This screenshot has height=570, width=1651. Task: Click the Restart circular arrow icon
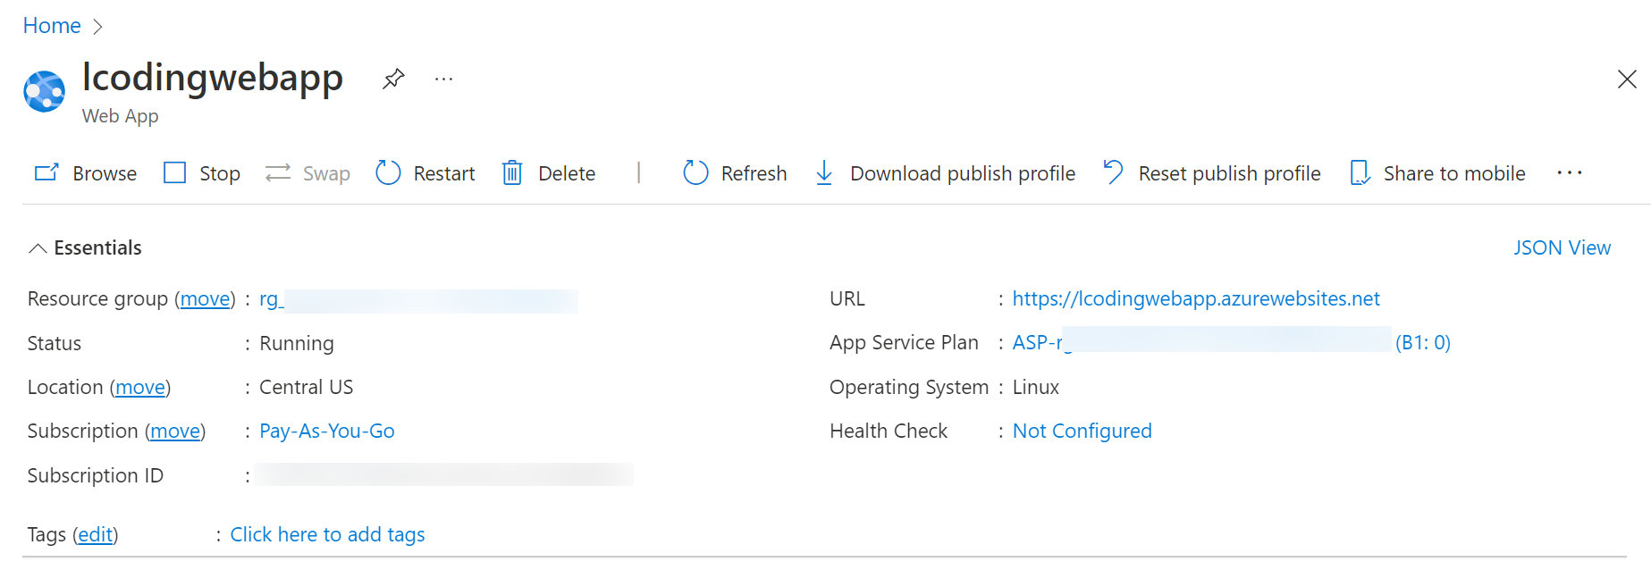[388, 172]
